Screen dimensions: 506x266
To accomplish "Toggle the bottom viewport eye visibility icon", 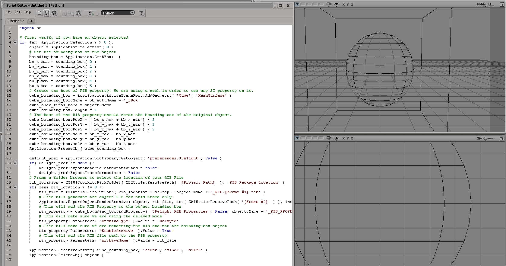I will [337, 138].
